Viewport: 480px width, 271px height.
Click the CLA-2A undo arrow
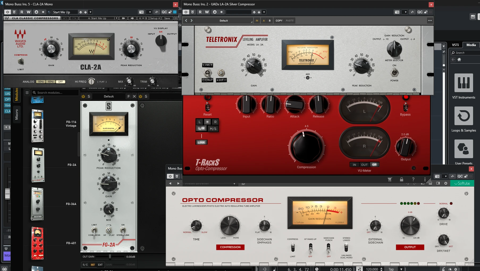click(65, 18)
